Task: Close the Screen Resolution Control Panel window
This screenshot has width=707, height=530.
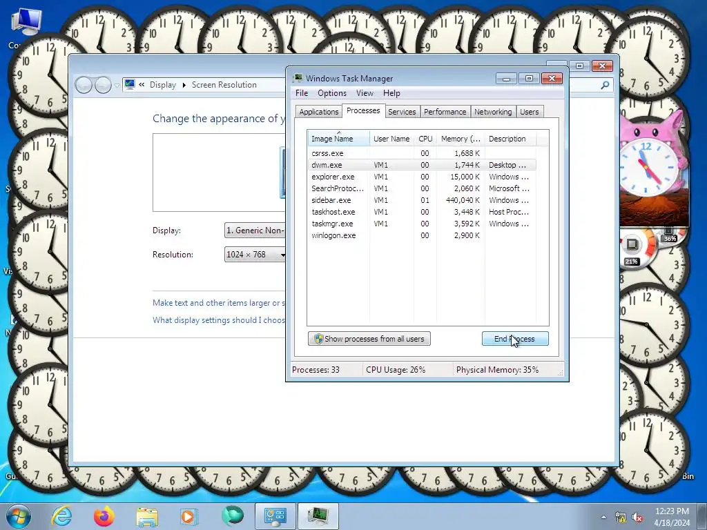Action: pos(602,66)
